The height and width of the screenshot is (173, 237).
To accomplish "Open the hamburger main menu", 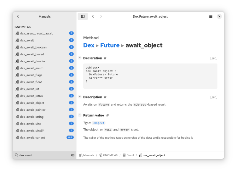I will 211,16.
